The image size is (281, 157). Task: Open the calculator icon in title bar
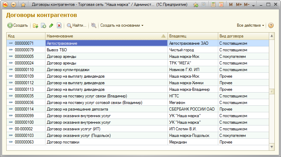click(x=212, y=5)
